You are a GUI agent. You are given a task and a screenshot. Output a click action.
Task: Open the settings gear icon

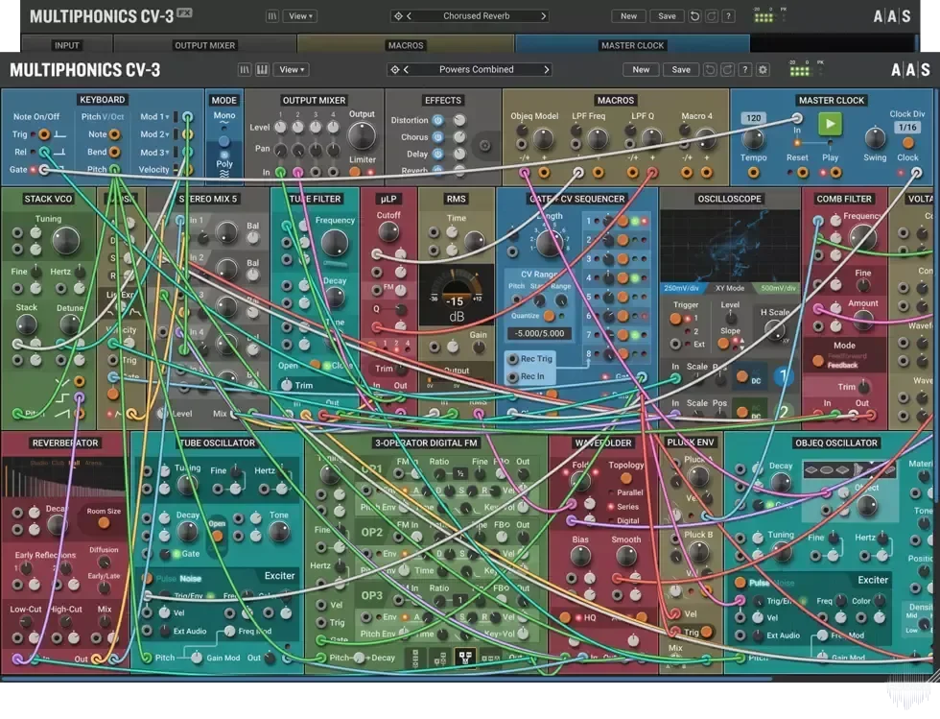(763, 70)
